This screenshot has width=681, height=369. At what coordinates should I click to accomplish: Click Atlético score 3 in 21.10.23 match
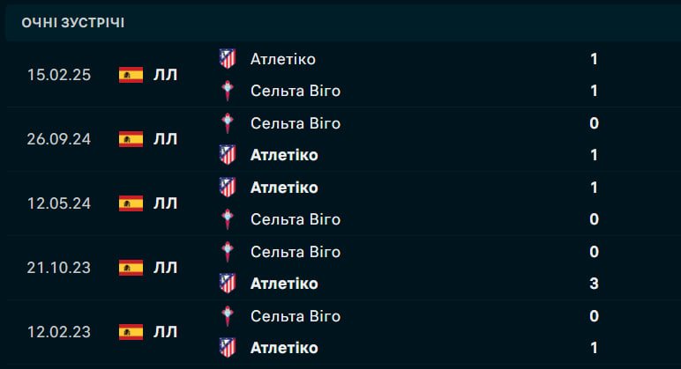pyautogui.click(x=594, y=284)
